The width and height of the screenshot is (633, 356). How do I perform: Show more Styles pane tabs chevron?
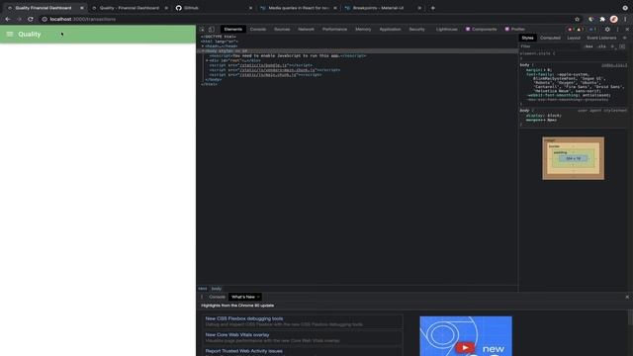click(624, 38)
